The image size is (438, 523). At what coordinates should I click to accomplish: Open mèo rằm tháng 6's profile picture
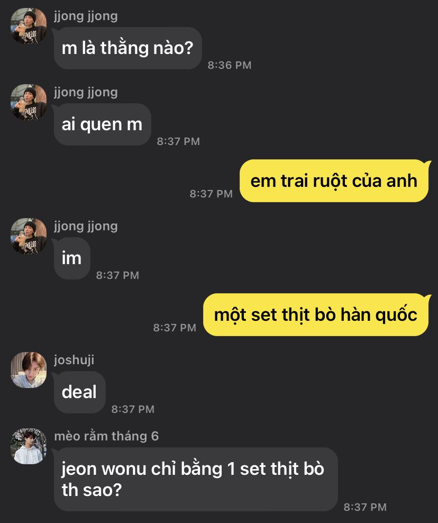(x=29, y=446)
